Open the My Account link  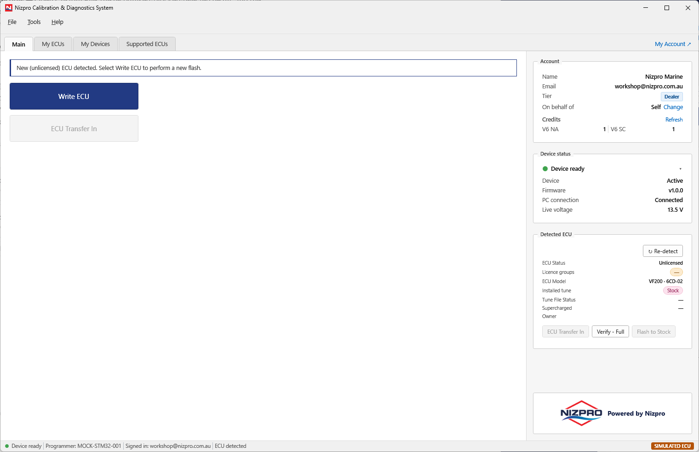(673, 44)
